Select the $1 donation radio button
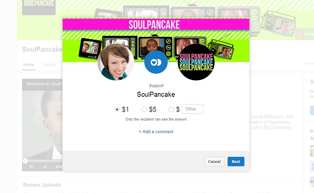Viewport: 314px width, 193px height. [117, 110]
